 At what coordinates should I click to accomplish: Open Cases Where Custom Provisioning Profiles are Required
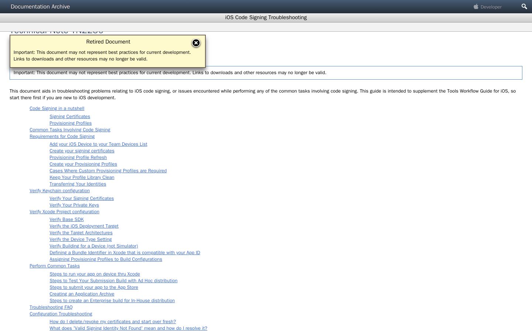point(108,171)
